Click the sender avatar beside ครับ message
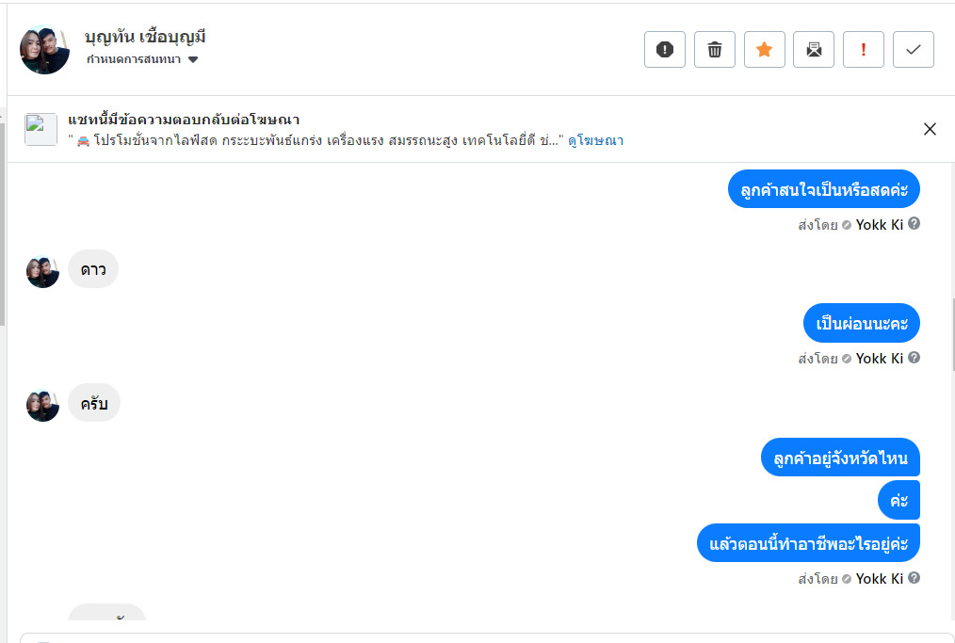Screen dimensions: 955x643 pos(43,405)
